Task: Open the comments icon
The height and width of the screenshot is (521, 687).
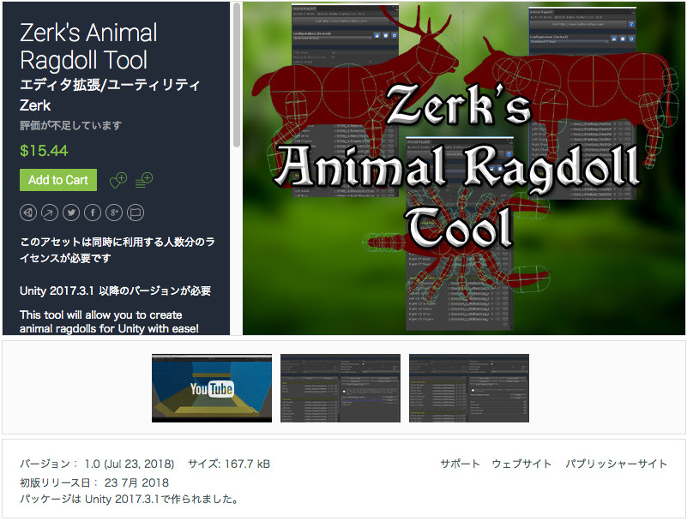Action: point(136,213)
